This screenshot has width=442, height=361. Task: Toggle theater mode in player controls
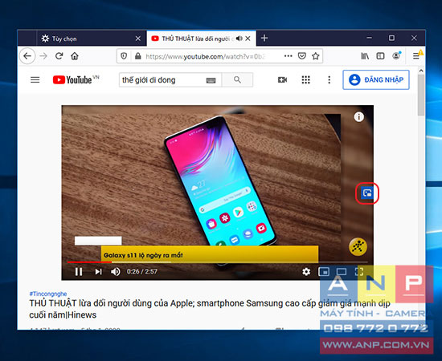[x=342, y=272]
